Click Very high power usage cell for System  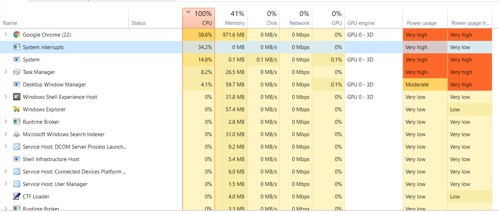coord(425,60)
